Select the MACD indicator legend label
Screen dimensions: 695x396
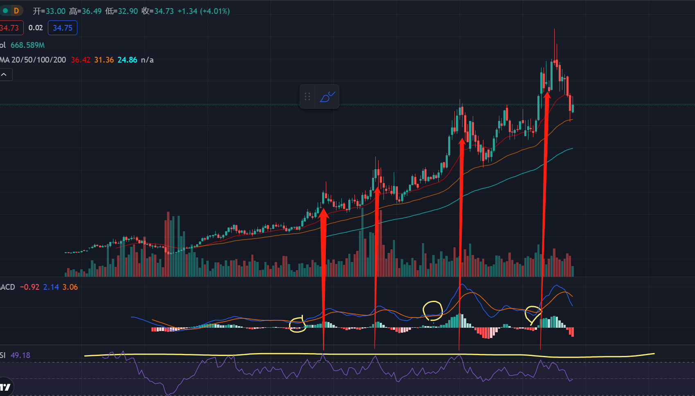click(7, 287)
